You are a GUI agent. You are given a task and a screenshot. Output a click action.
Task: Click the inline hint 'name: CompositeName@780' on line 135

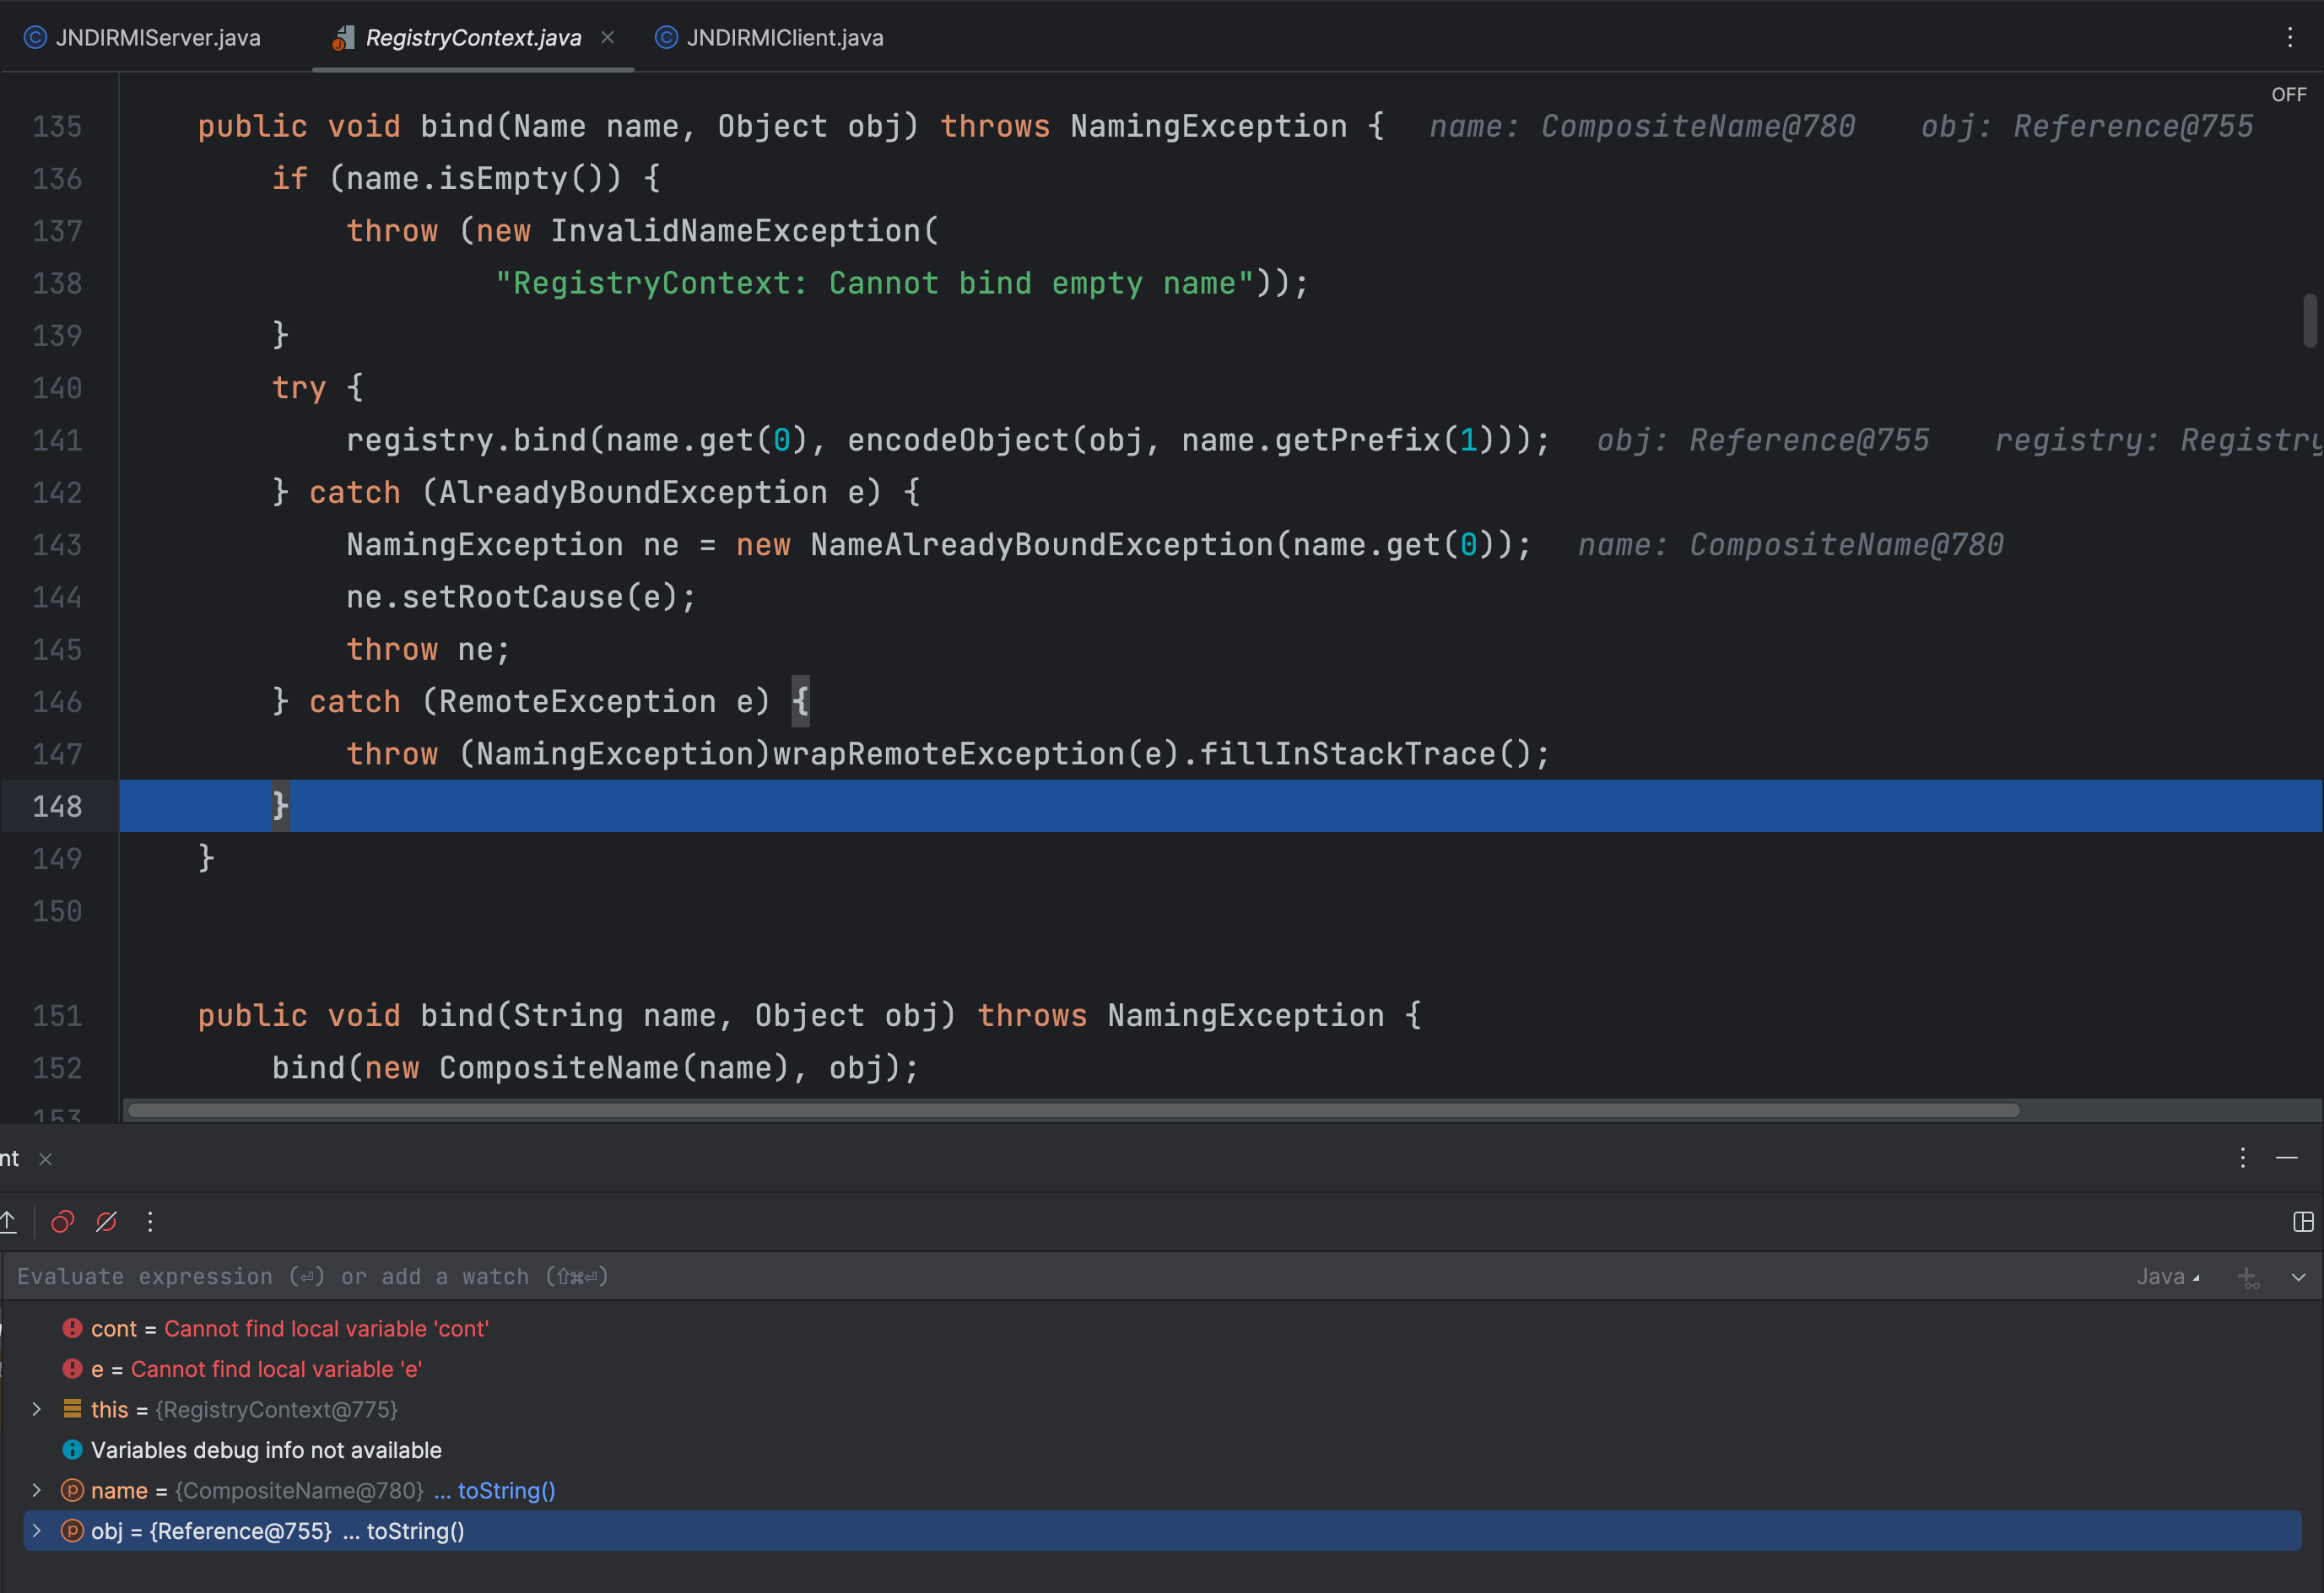(x=1642, y=126)
